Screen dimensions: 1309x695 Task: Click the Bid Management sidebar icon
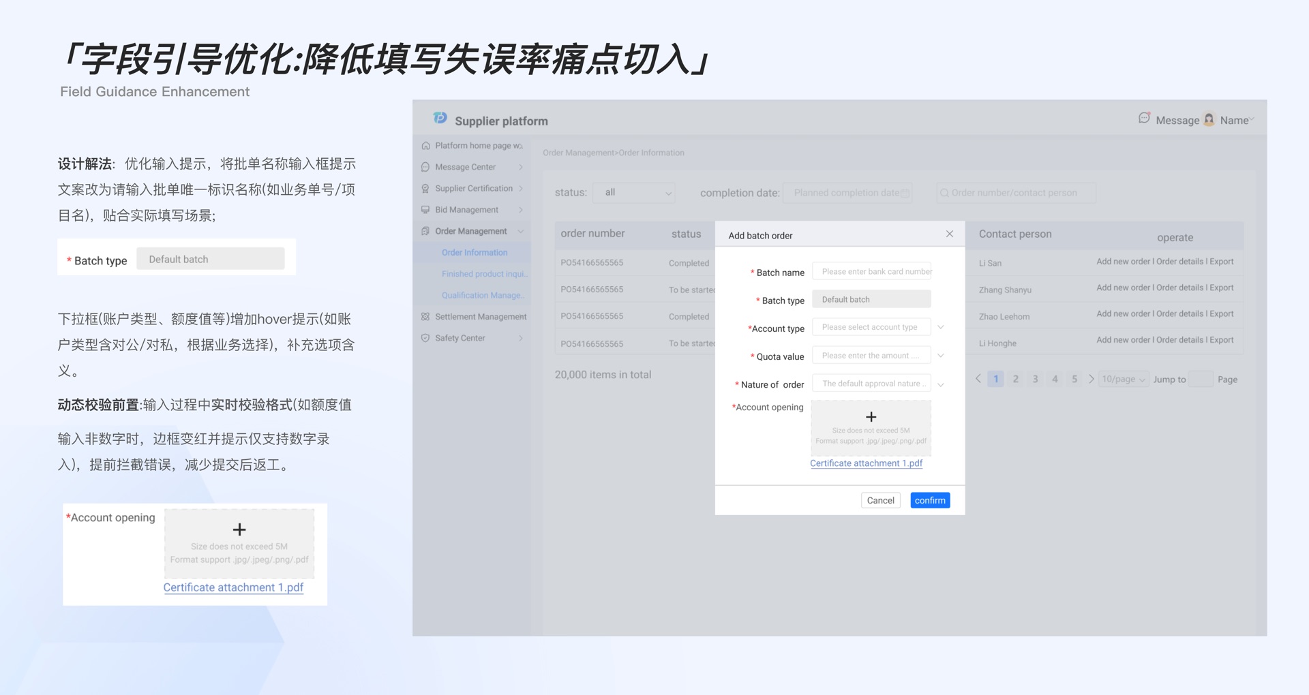click(425, 210)
